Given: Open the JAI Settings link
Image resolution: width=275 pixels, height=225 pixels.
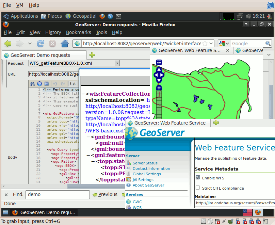Looking at the screenshot, I should [x=143, y=180].
